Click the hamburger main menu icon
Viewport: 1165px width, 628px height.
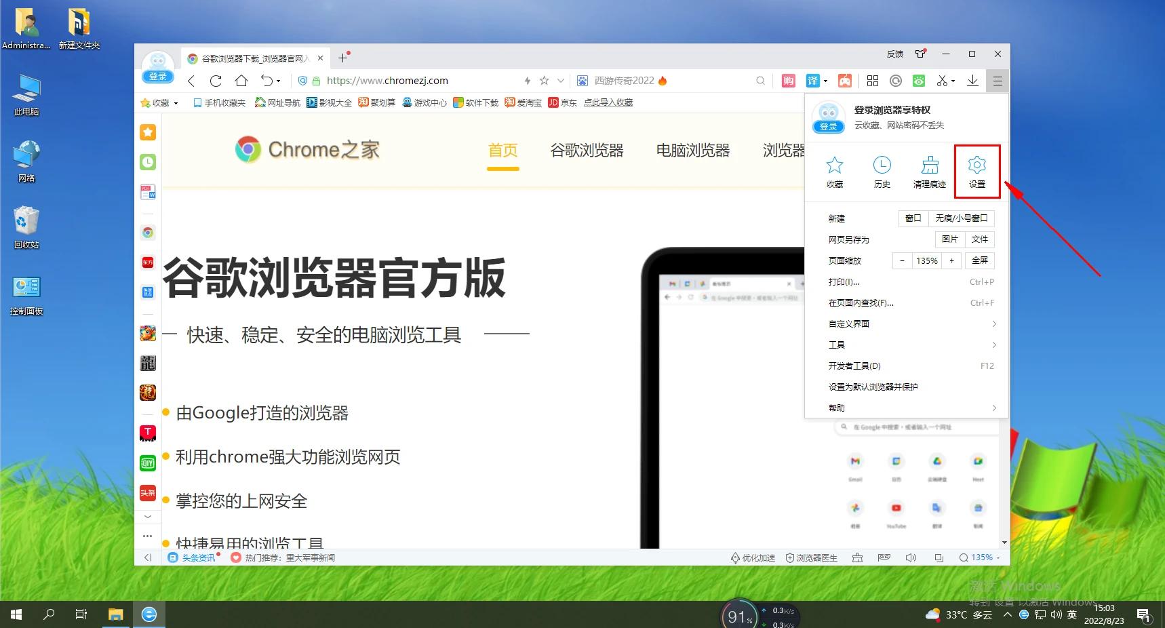tap(998, 81)
